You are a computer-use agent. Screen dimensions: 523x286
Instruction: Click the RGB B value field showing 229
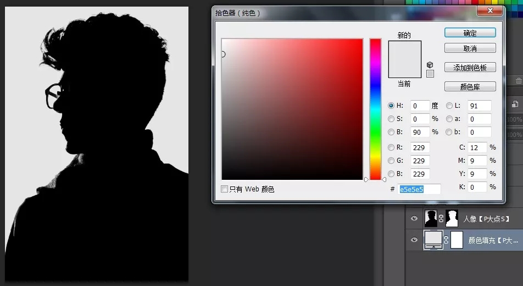pyautogui.click(x=420, y=174)
